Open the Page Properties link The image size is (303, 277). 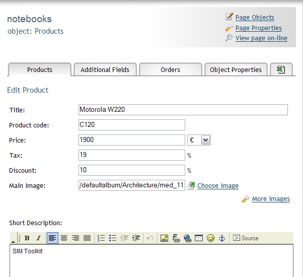click(259, 28)
